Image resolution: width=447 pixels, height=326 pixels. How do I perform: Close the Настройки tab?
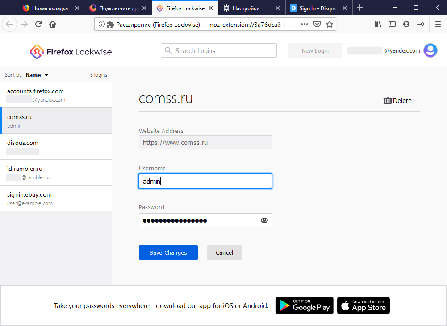click(278, 8)
